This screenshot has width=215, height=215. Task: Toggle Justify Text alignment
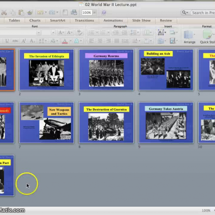[x=117, y=41]
